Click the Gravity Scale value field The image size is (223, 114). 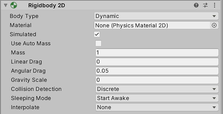coord(157,80)
